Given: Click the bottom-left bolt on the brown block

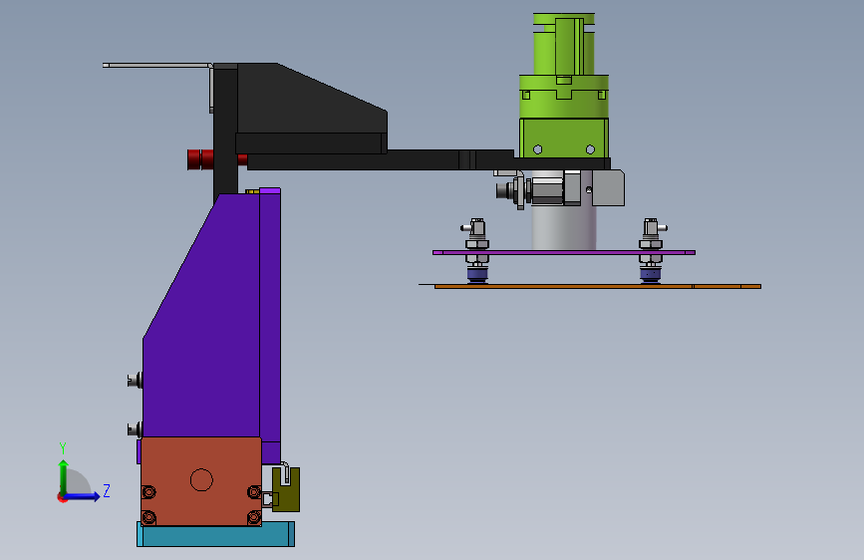Looking at the screenshot, I should [x=148, y=517].
